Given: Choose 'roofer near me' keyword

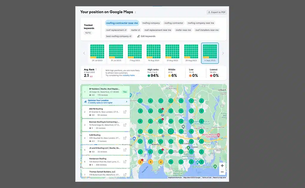Looking at the screenshot, I should coord(183,30).
